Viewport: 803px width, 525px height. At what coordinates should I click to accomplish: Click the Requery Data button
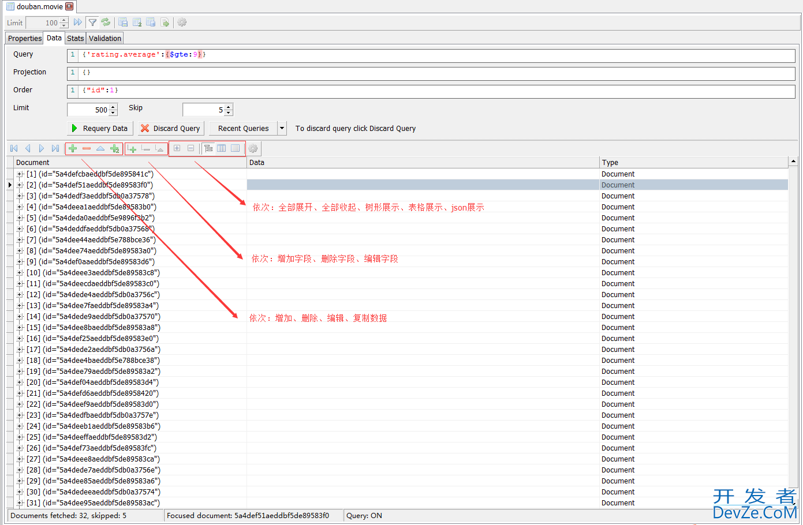[x=100, y=128]
